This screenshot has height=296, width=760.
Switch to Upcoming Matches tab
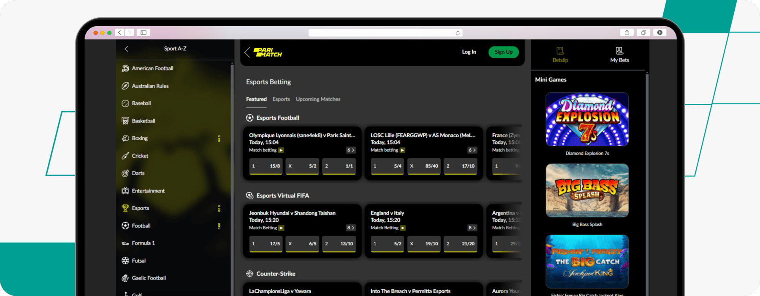pyautogui.click(x=318, y=99)
